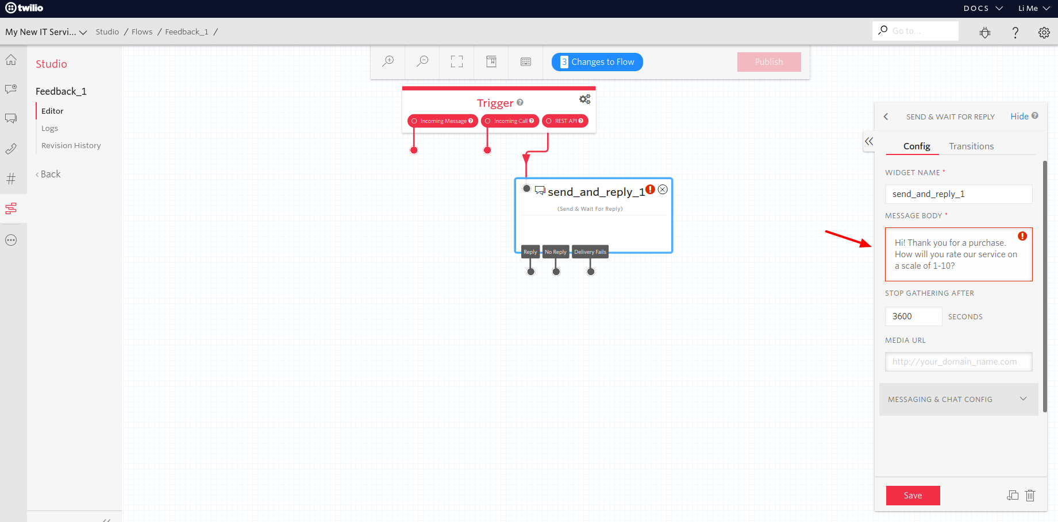Open the debugger bug icon near the search bar
The width and height of the screenshot is (1058, 522).
pos(985,32)
